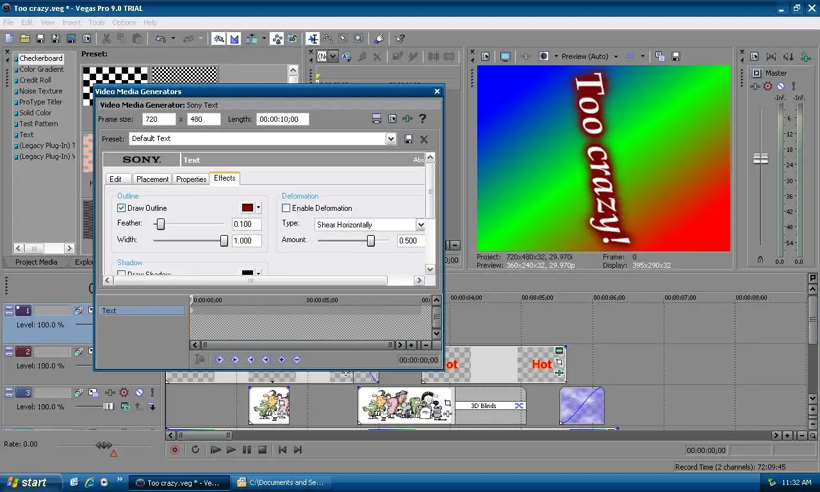Click the frame width field 720

pos(159,119)
